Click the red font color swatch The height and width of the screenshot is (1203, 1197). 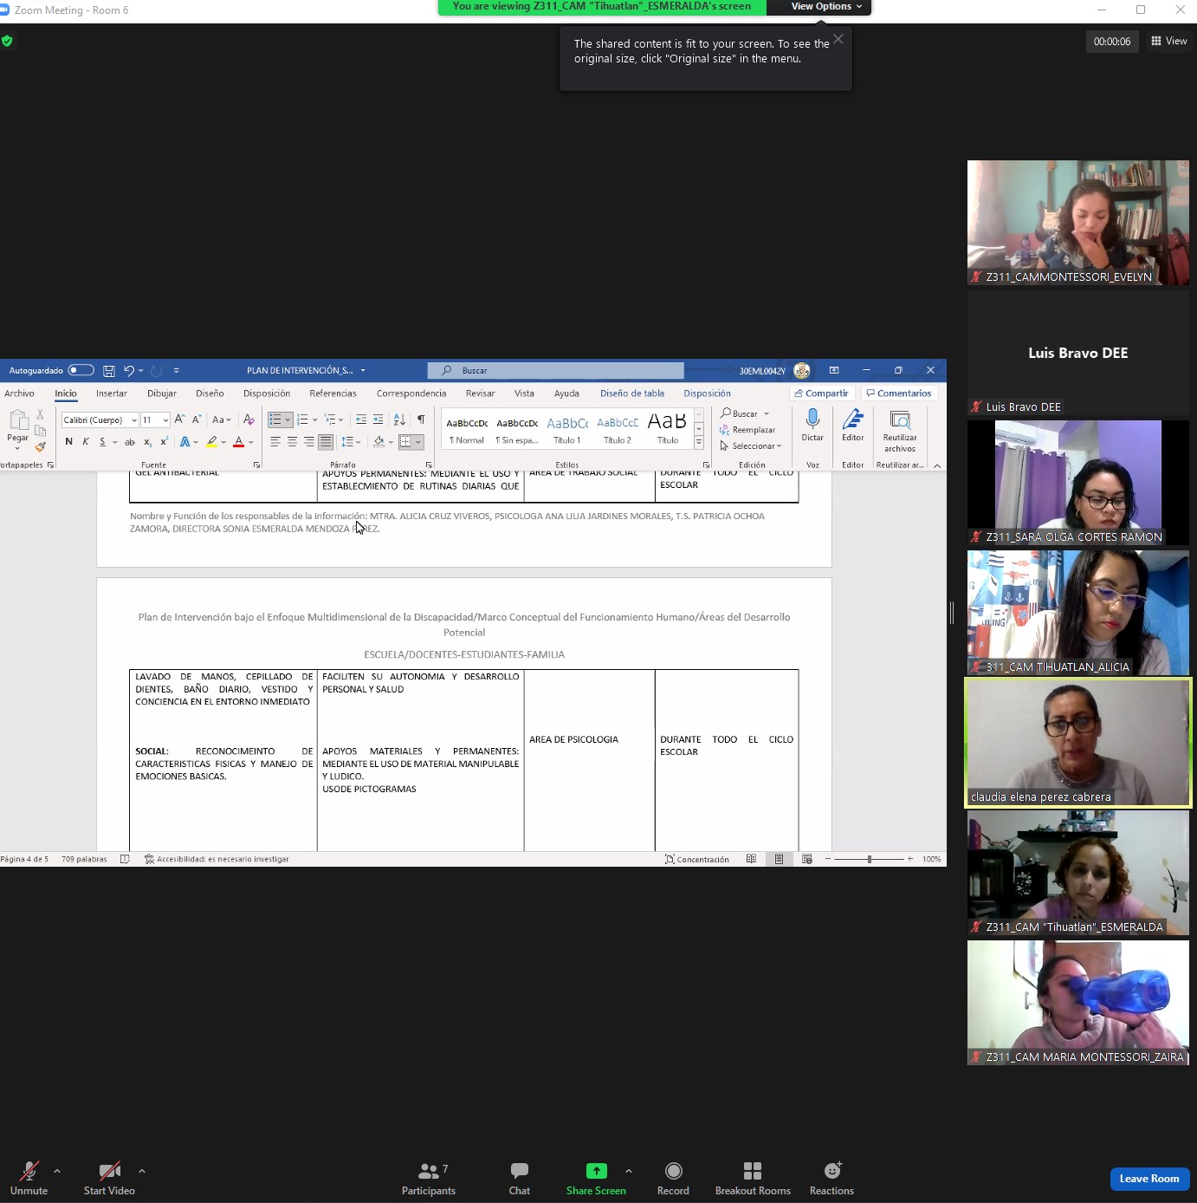click(x=239, y=442)
